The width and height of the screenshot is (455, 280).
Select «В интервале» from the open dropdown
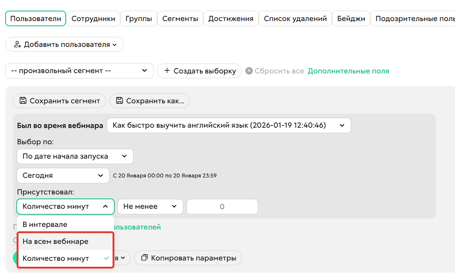(x=44, y=224)
